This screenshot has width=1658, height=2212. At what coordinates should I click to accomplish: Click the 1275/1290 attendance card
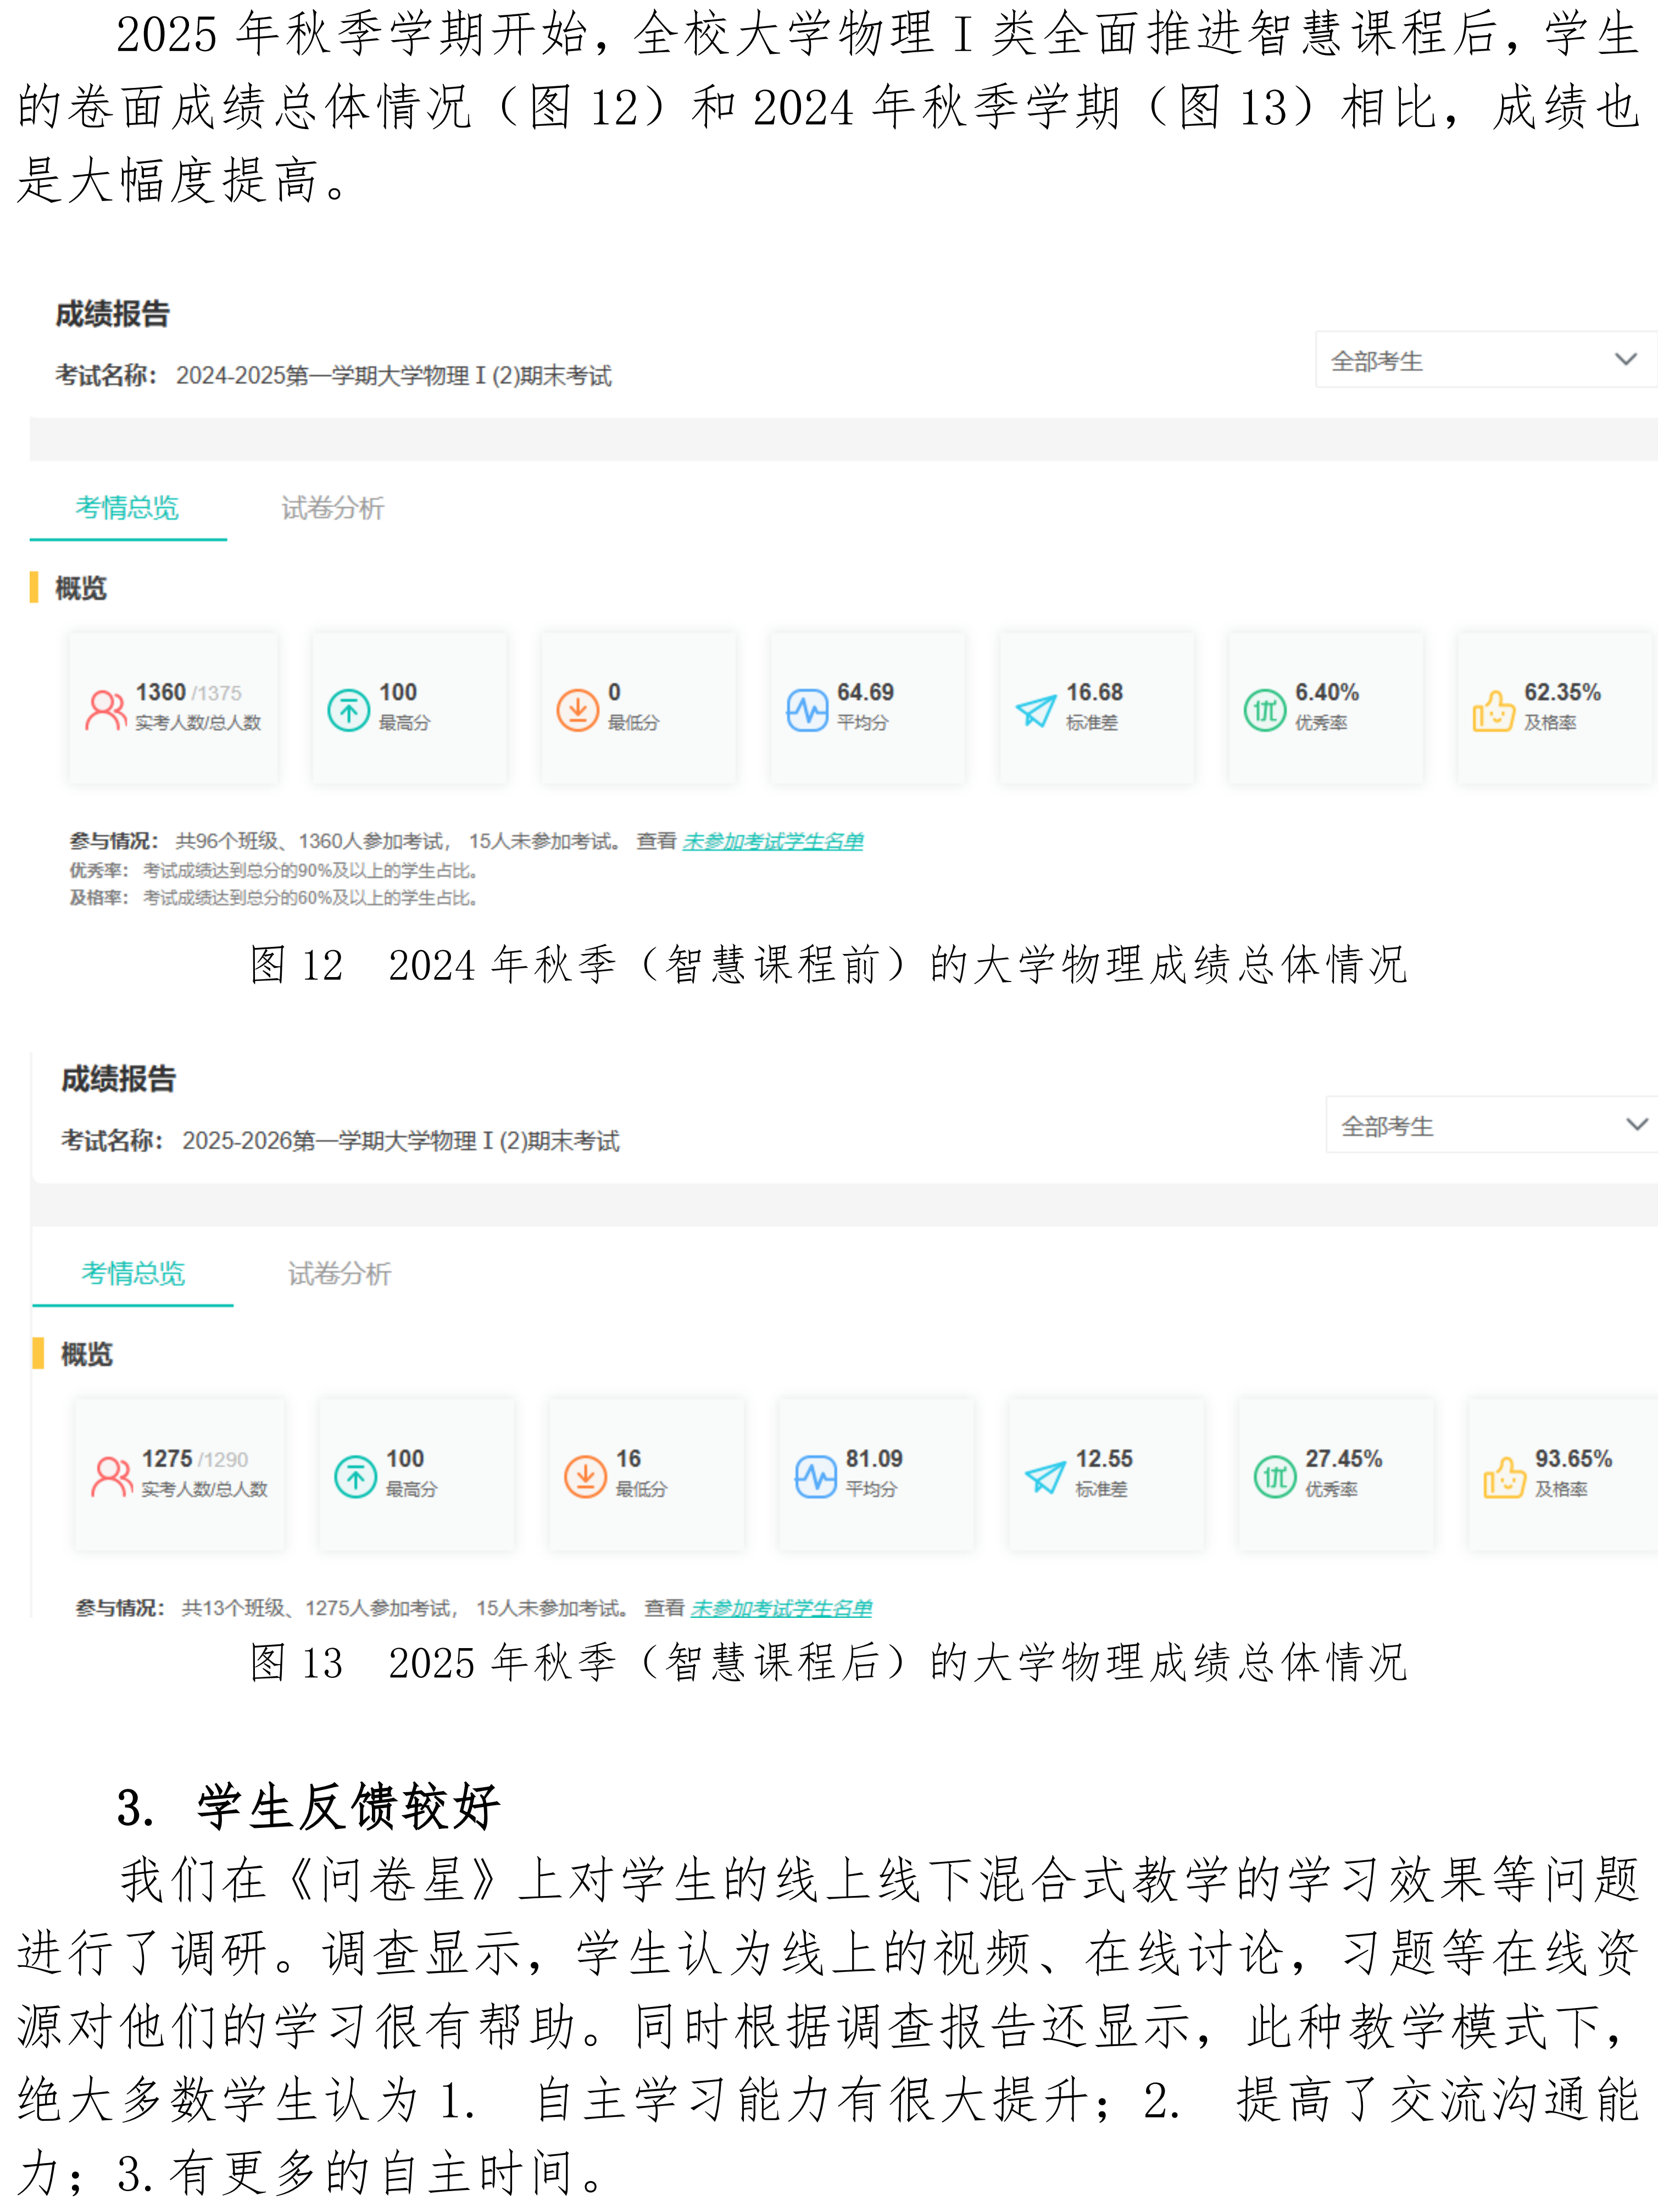(180, 1474)
